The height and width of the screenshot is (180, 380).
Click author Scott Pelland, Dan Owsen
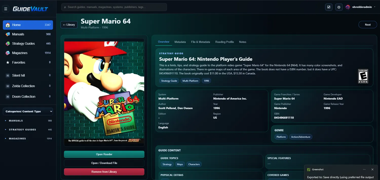(x=175, y=108)
